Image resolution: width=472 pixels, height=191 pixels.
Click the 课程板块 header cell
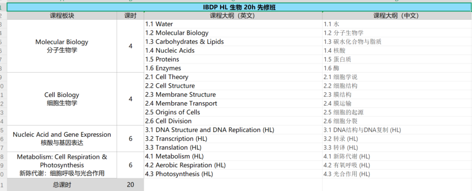tap(62, 16)
